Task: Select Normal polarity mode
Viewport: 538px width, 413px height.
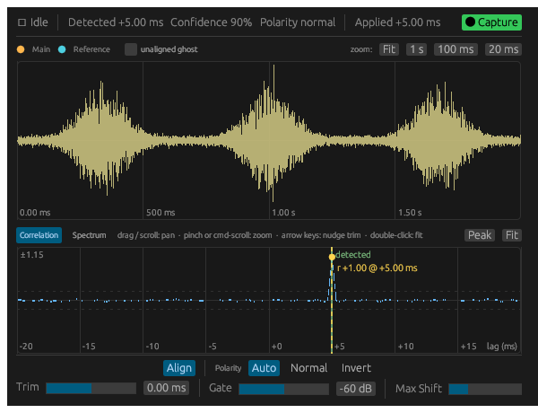Action: [x=308, y=368]
